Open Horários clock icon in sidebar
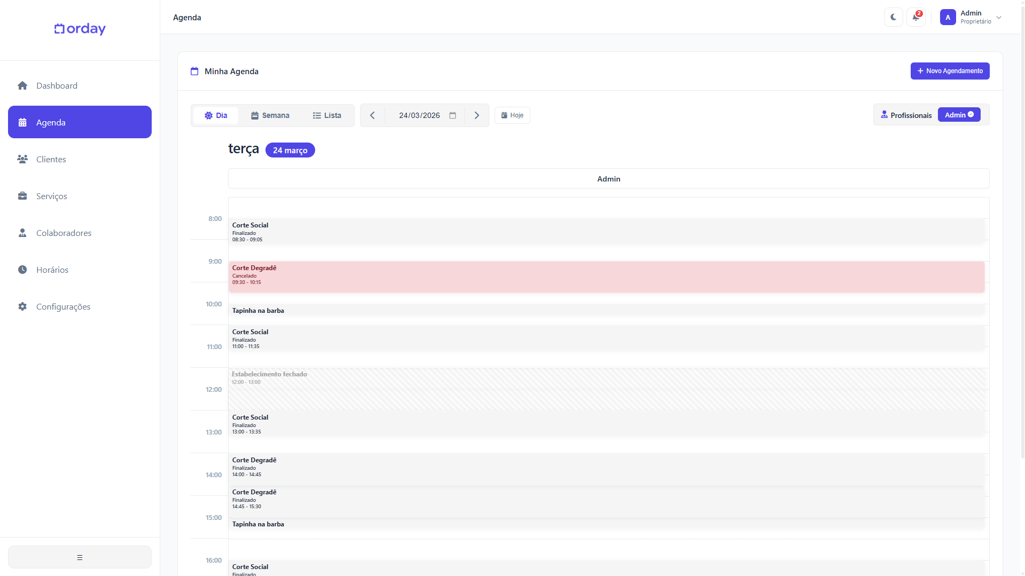The width and height of the screenshot is (1025, 576). (22, 270)
